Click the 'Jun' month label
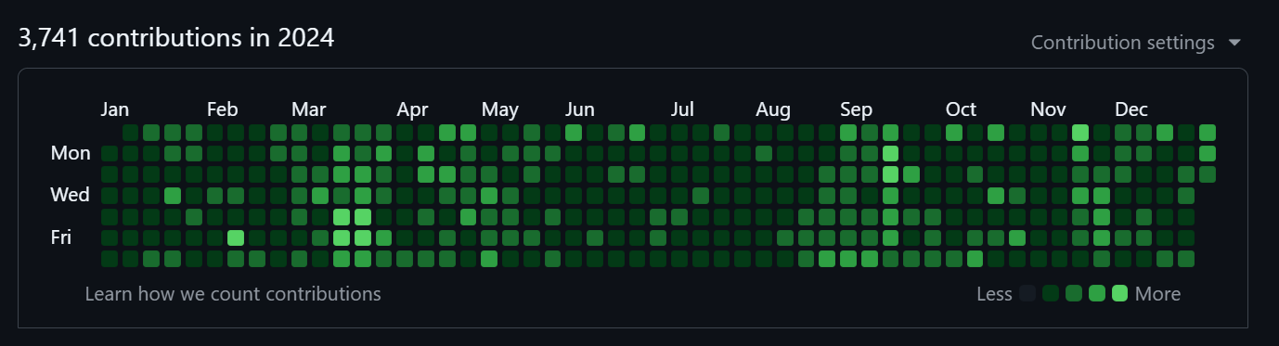The width and height of the screenshot is (1279, 346). click(x=580, y=109)
